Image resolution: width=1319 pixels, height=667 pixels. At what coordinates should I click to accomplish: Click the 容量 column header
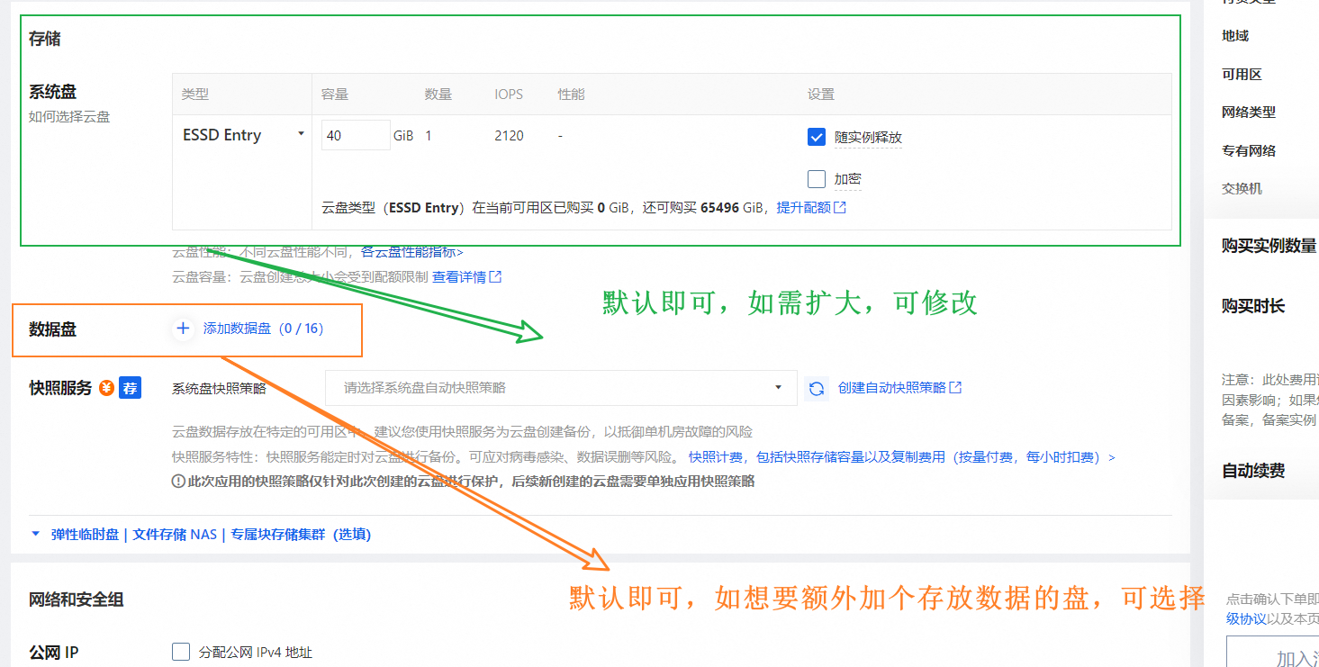[335, 94]
